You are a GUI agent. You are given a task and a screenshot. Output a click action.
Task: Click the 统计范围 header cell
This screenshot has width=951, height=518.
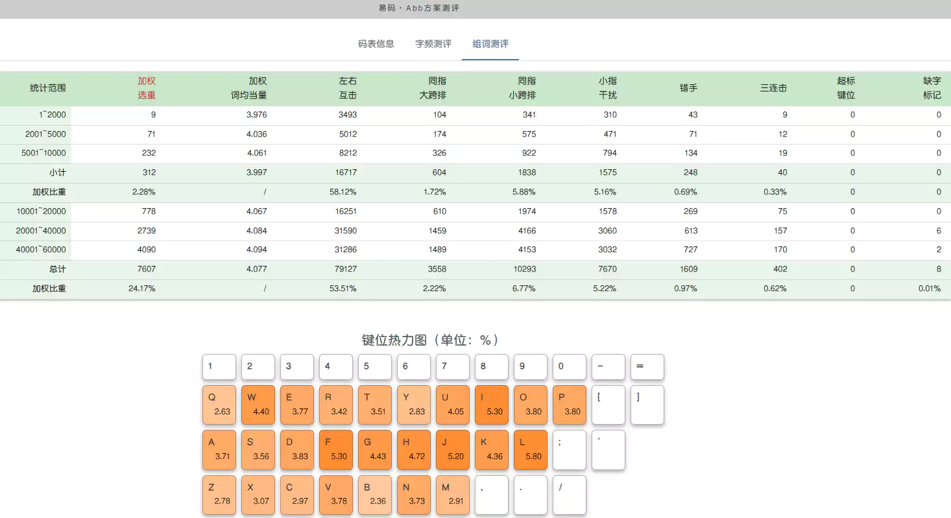click(48, 88)
